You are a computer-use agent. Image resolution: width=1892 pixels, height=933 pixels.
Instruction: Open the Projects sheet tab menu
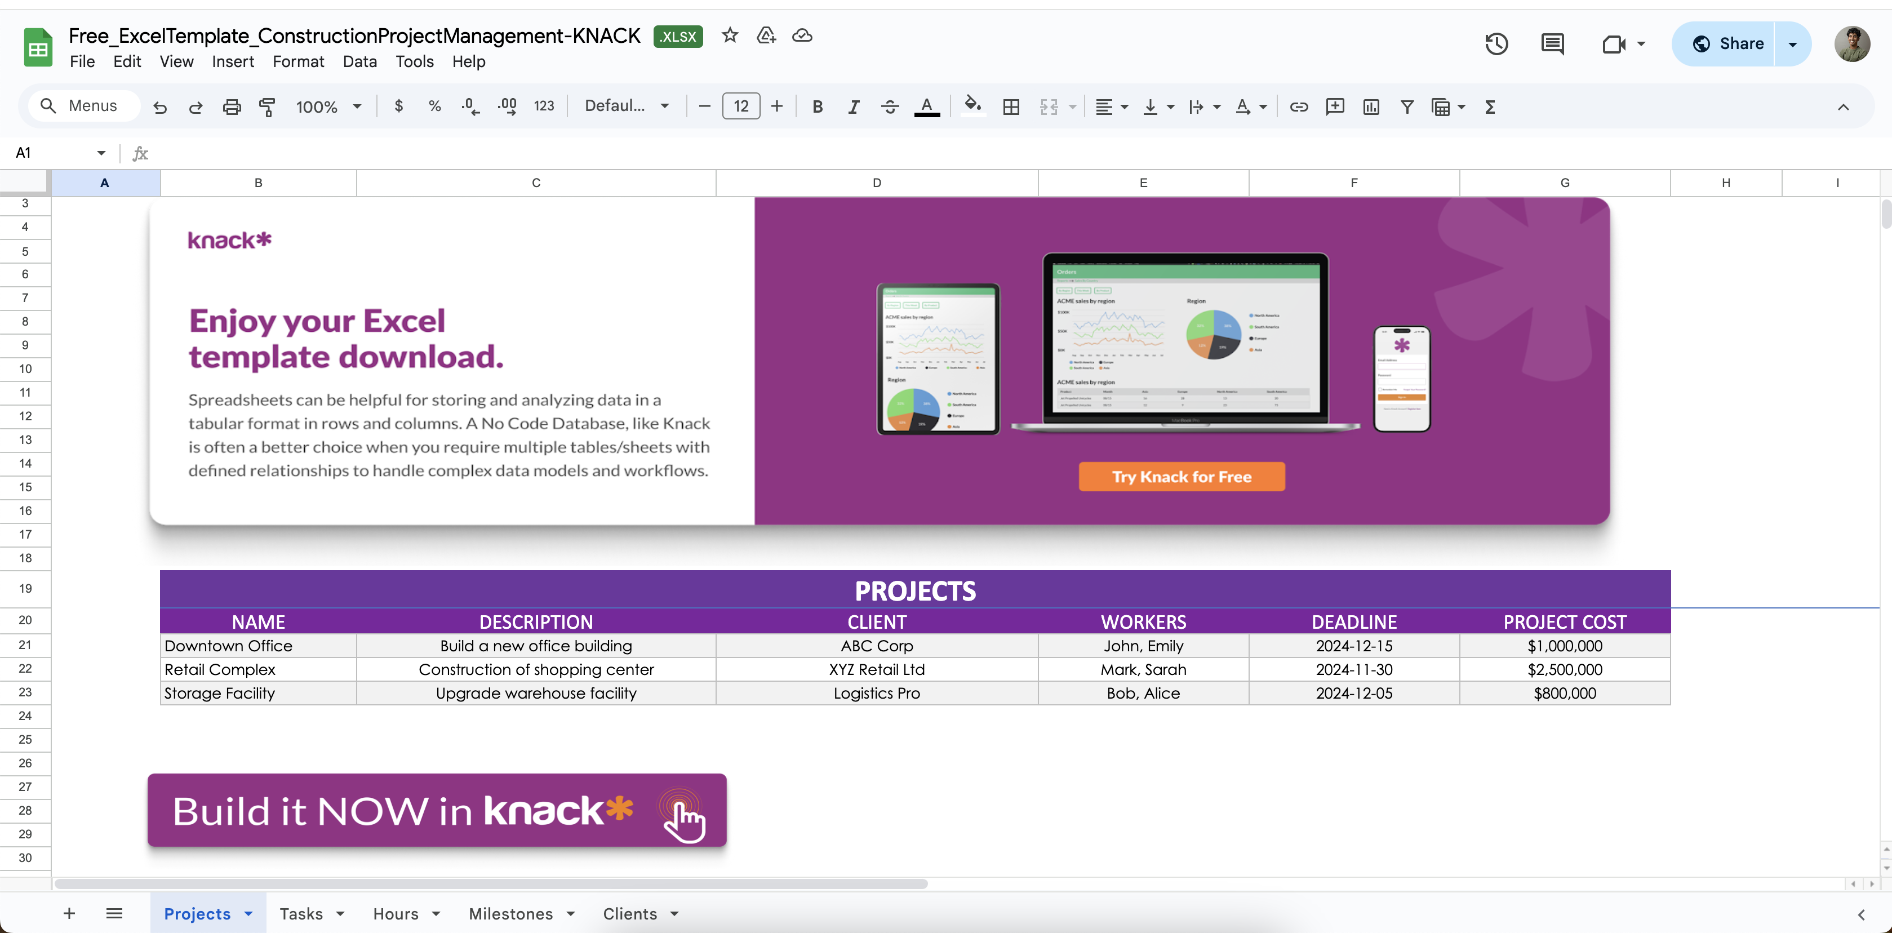247,913
